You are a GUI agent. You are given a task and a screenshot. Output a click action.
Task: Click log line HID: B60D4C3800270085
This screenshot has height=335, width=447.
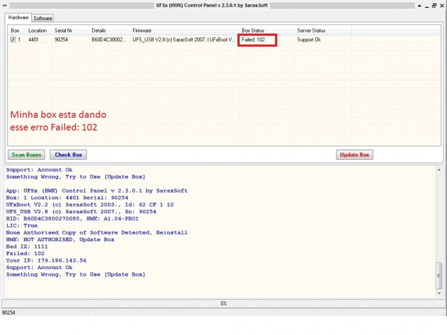[72, 218]
